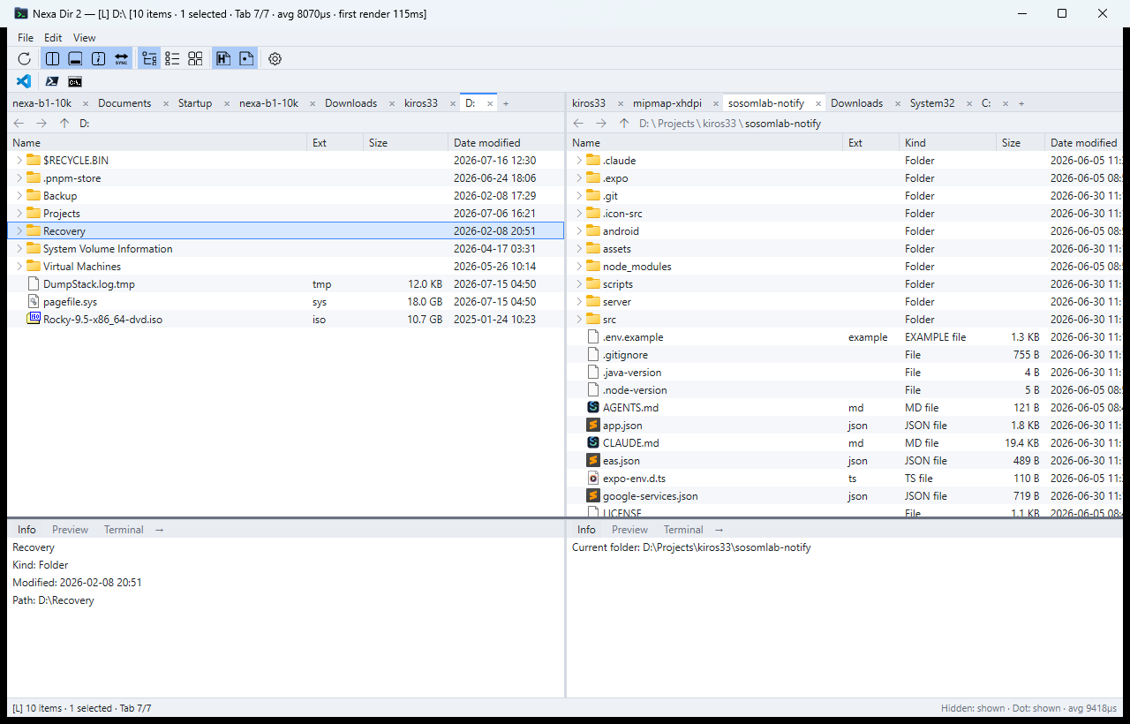This screenshot has width=1130, height=724.
Task: Navigate to Projects in right breadcrumb path
Action: pos(675,124)
